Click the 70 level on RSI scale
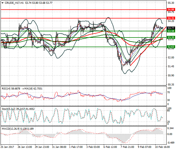The image size is (177, 150). (169, 92)
